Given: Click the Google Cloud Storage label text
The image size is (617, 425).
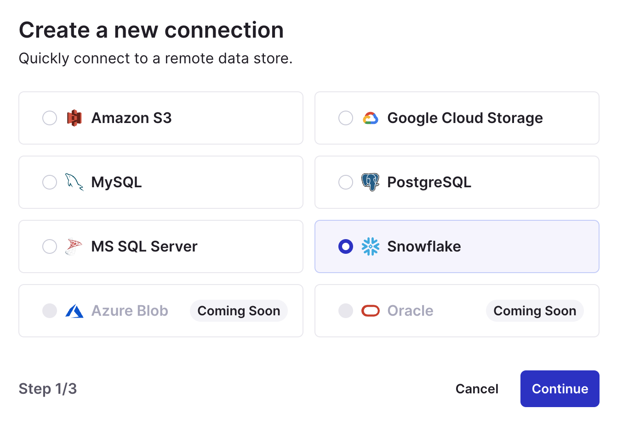Looking at the screenshot, I should pos(465,118).
